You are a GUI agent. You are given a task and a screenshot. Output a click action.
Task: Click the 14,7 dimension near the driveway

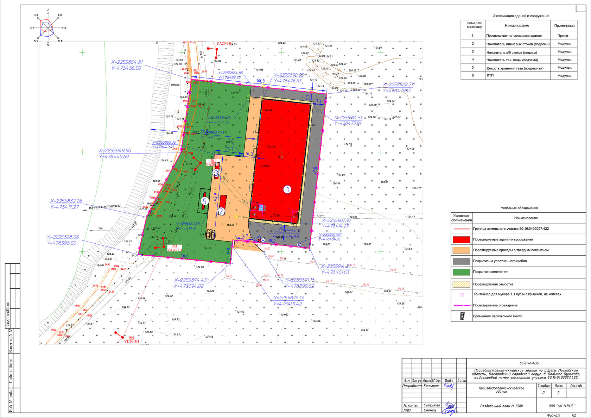(x=230, y=149)
